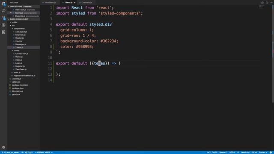This screenshot has width=274, height=154.
Task: Select the Teams.js editor tab
Action: coord(68,3)
